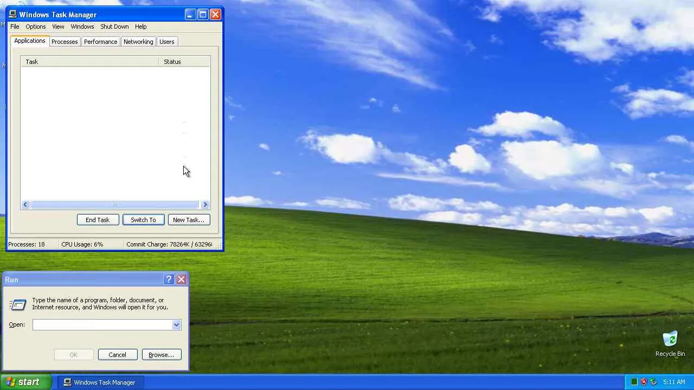694x390 pixels.
Task: Select Windows Task Manager taskbar button
Action: coord(101,382)
